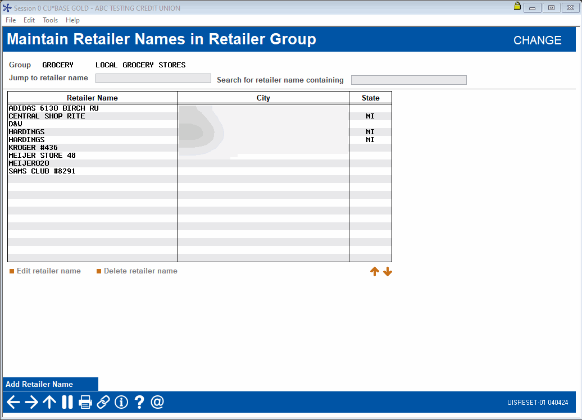This screenshot has width=582, height=420.
Task: Click the State column header
Action: [x=370, y=98]
